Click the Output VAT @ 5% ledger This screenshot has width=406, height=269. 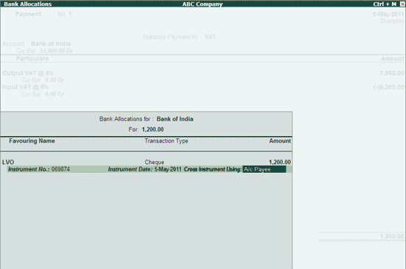(x=28, y=73)
